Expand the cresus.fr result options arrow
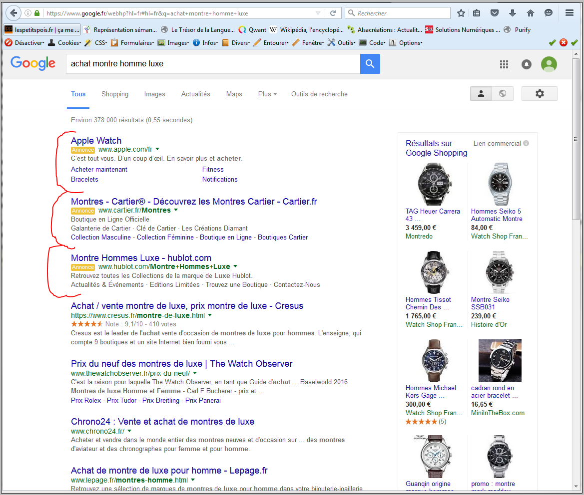The width and height of the screenshot is (584, 495). [x=210, y=315]
